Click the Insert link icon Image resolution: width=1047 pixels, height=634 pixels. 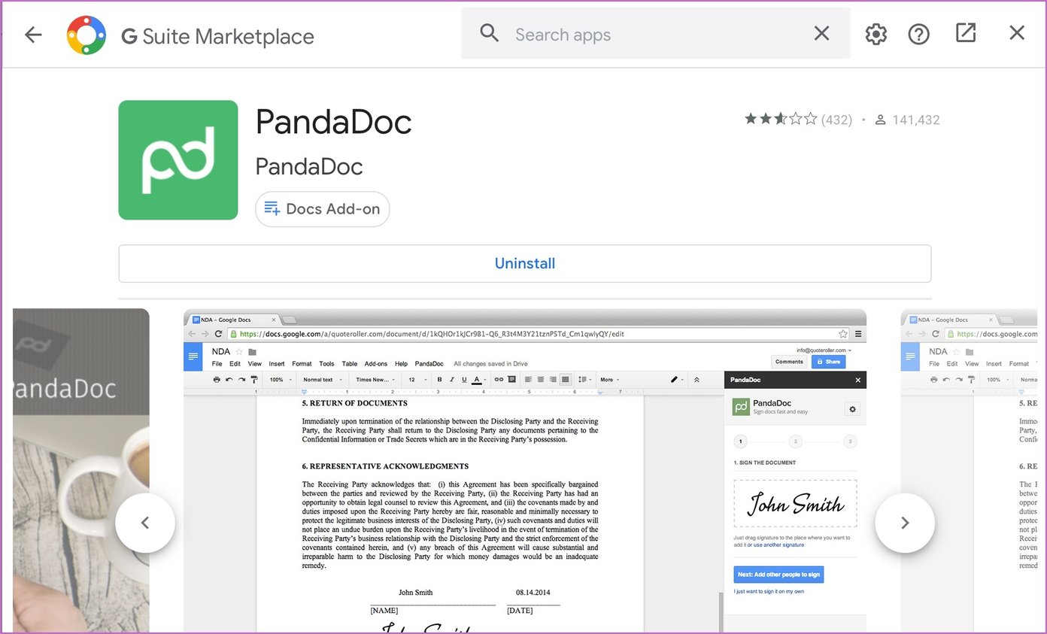point(499,380)
